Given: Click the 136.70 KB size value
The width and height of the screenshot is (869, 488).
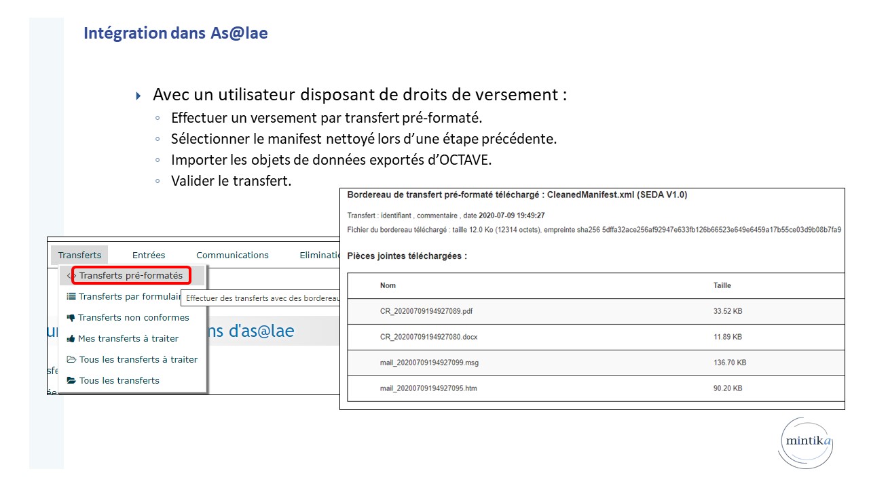Looking at the screenshot, I should (x=730, y=363).
